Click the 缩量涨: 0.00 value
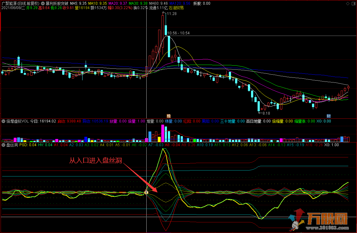 [304, 121]
